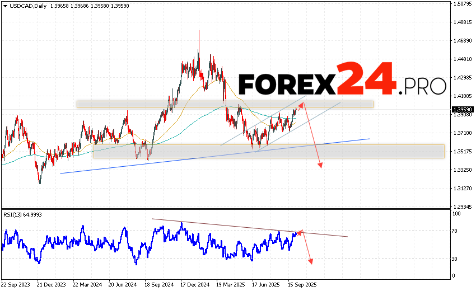Click the 22 Sep 2023 date label
476x291 pixels.
pyautogui.click(x=15, y=284)
